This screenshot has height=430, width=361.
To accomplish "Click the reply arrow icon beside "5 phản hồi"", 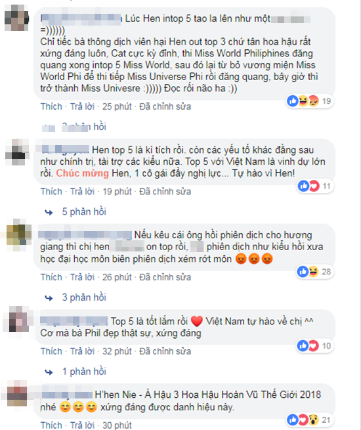I will click(49, 212).
